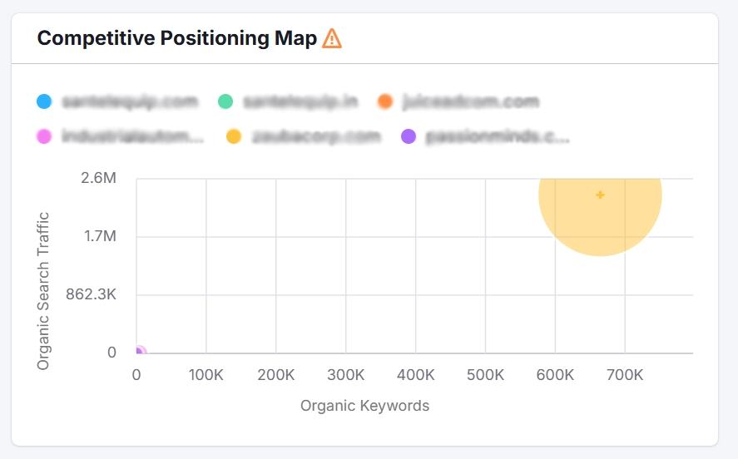This screenshot has width=738, height=459.
Task: Click the orange warning triangle icon
Action: [332, 38]
